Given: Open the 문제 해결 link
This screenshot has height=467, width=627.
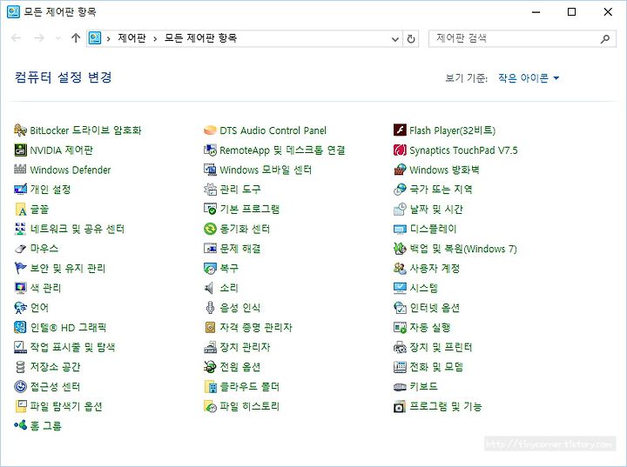Looking at the screenshot, I should (240, 249).
